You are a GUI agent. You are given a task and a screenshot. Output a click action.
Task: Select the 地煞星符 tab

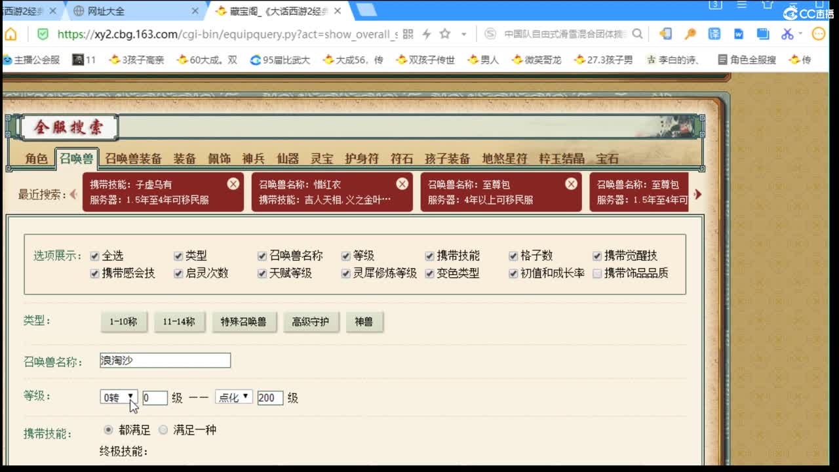504,159
